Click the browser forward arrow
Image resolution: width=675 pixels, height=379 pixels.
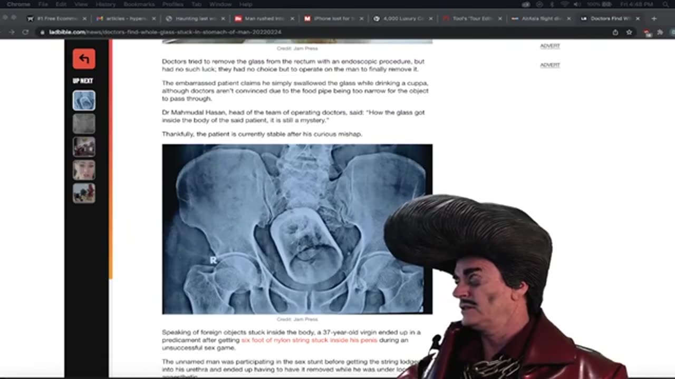pyautogui.click(x=11, y=32)
